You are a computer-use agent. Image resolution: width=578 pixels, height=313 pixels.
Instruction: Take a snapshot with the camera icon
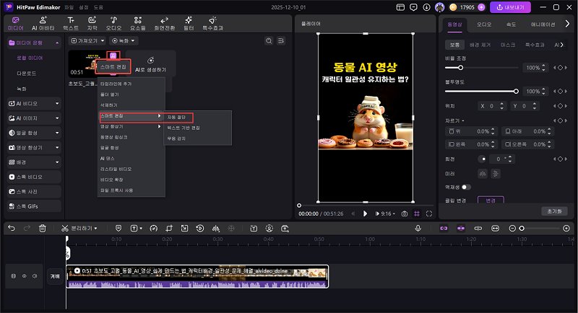point(405,213)
